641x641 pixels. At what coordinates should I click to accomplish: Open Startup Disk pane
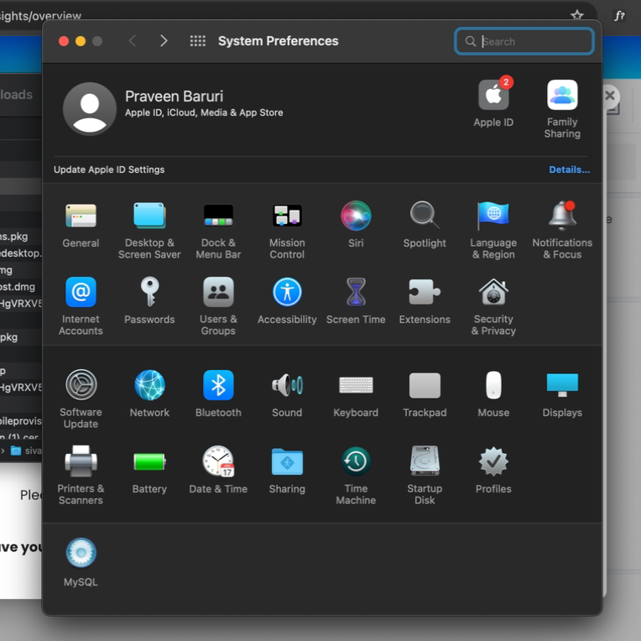tap(425, 476)
